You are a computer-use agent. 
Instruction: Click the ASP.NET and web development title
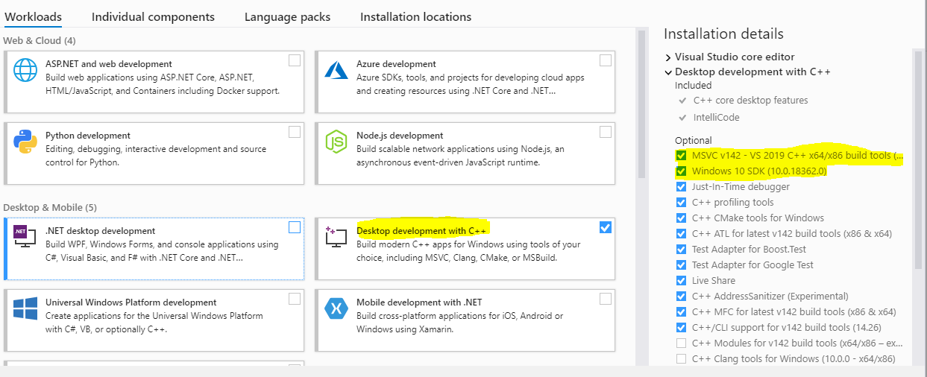(x=109, y=64)
